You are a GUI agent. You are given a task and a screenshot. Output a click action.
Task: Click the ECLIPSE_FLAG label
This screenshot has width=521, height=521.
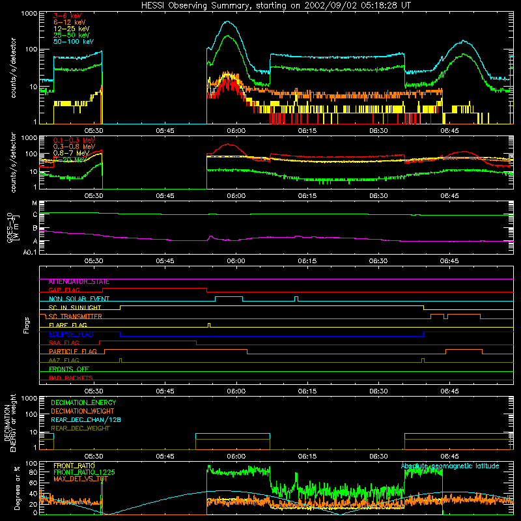[71, 334]
